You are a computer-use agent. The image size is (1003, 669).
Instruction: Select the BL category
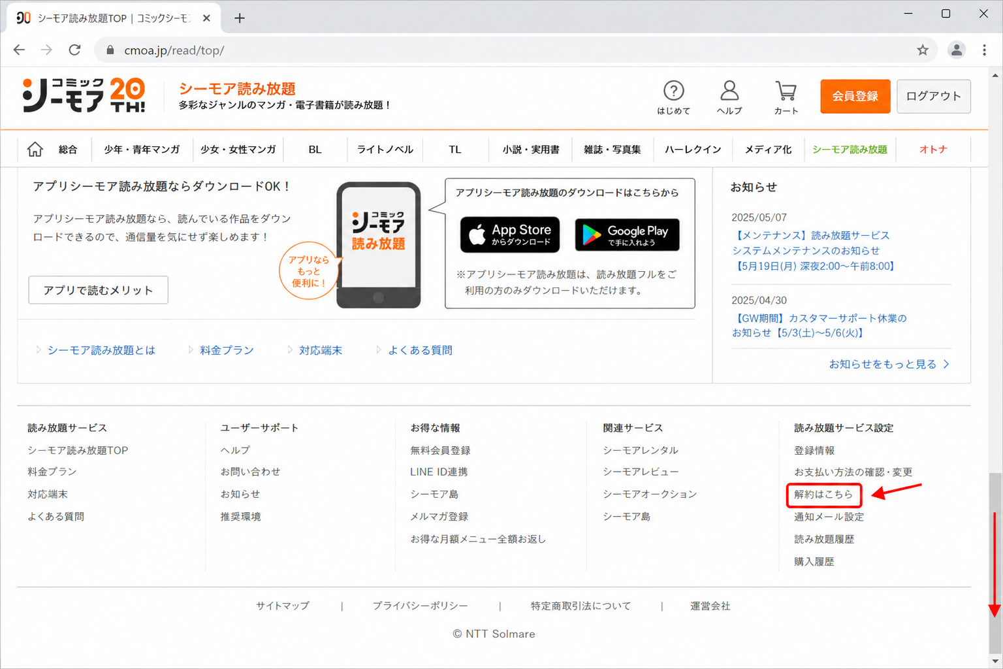click(315, 150)
